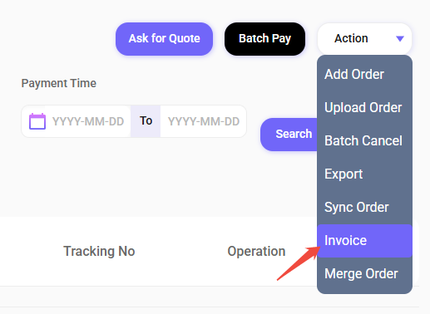This screenshot has width=430, height=314.
Task: Hit the purple Search button
Action: point(289,135)
